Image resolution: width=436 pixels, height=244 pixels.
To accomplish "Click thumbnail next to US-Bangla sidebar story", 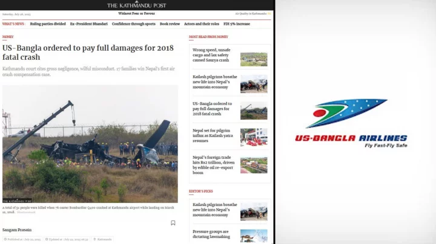I will pyautogui.click(x=253, y=111).
